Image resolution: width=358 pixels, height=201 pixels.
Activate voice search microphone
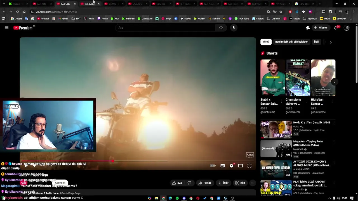click(234, 28)
